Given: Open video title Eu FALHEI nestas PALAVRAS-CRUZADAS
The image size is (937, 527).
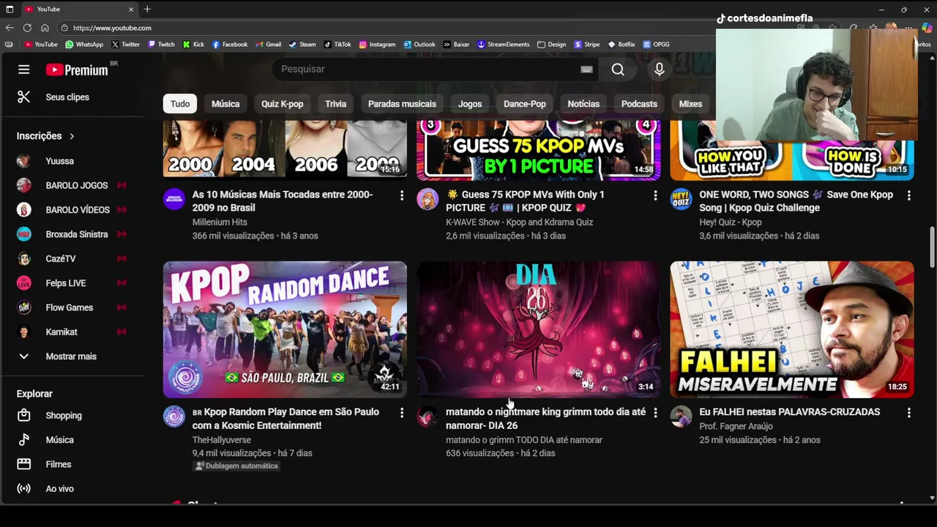Looking at the screenshot, I should point(790,412).
